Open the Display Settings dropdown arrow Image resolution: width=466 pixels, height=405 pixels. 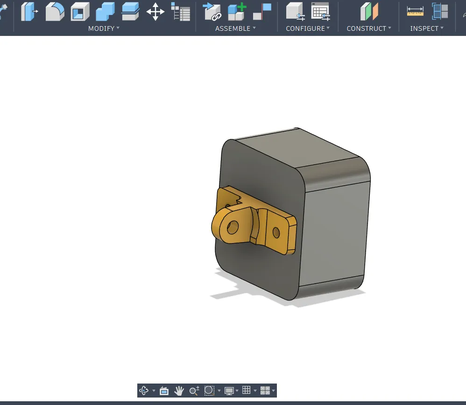(237, 391)
